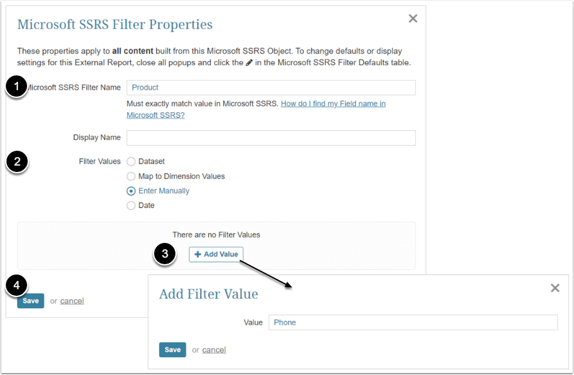The height and width of the screenshot is (375, 574).
Task: Pick the Date filter values option
Action: (x=132, y=206)
